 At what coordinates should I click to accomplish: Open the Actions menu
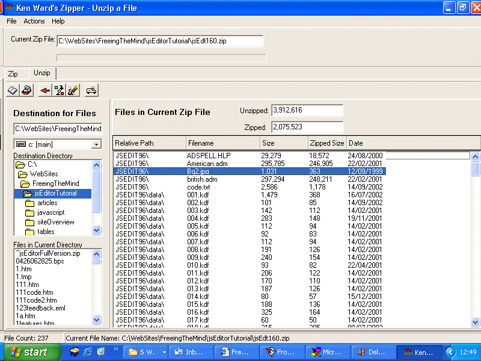(34, 20)
